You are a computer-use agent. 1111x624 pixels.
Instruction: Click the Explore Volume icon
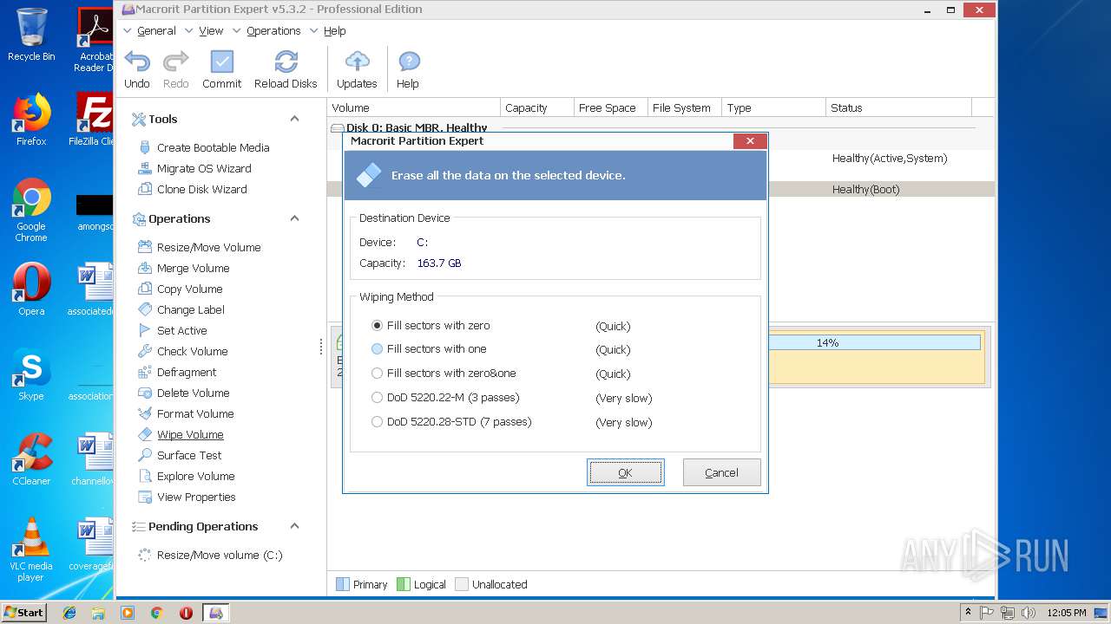(x=145, y=476)
